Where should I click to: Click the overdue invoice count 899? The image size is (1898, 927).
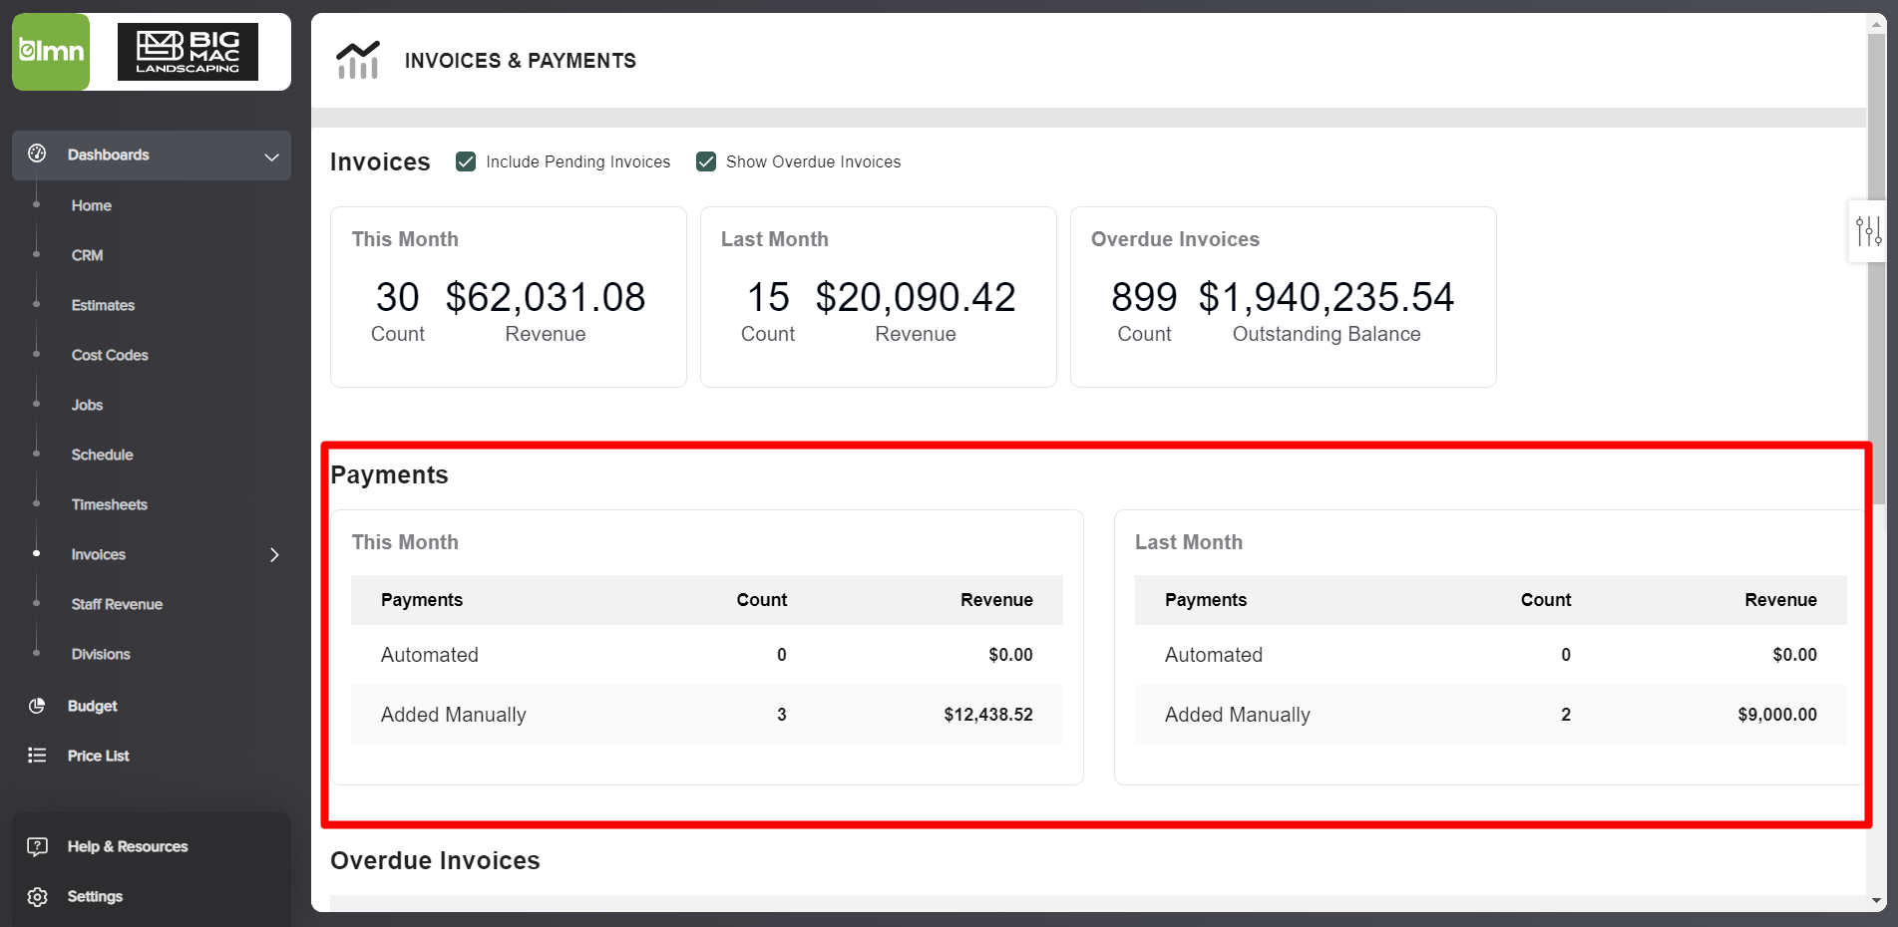point(1144,297)
